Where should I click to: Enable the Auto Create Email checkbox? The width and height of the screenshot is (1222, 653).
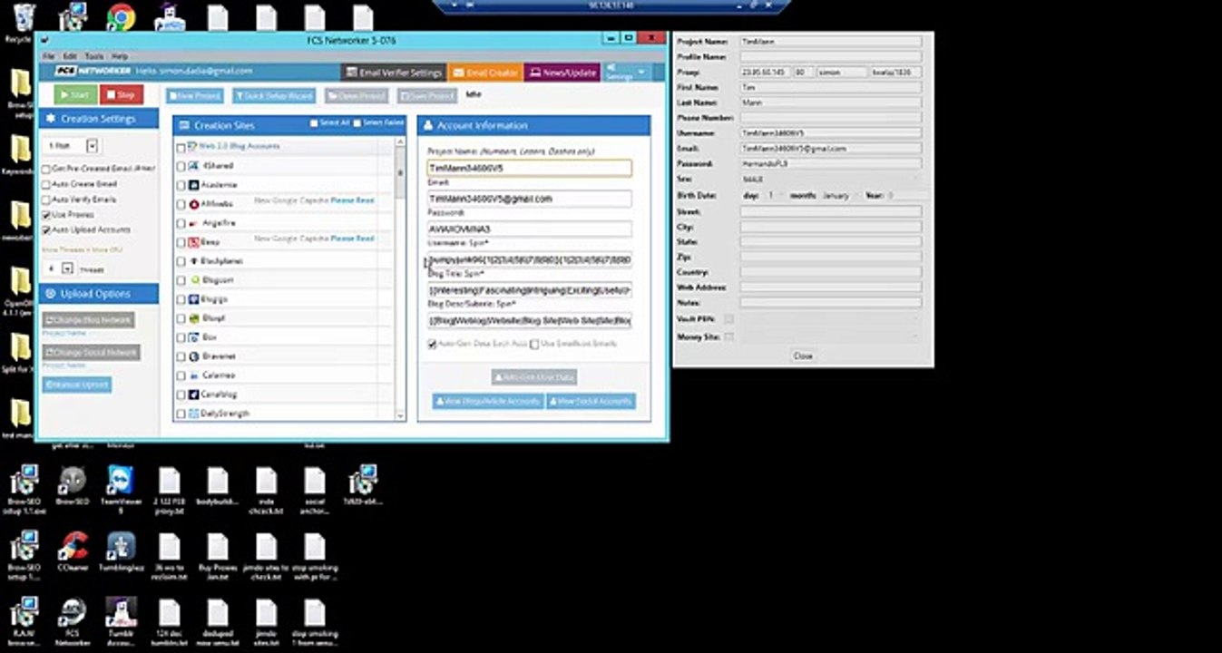pyautogui.click(x=46, y=184)
